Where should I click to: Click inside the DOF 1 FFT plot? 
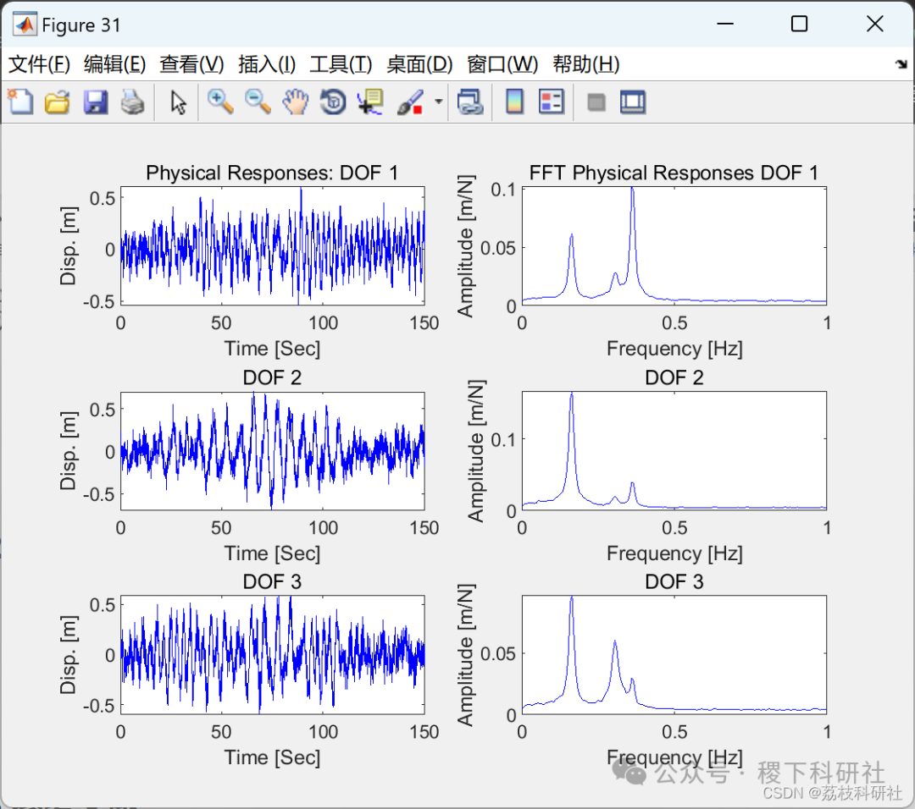(x=674, y=246)
